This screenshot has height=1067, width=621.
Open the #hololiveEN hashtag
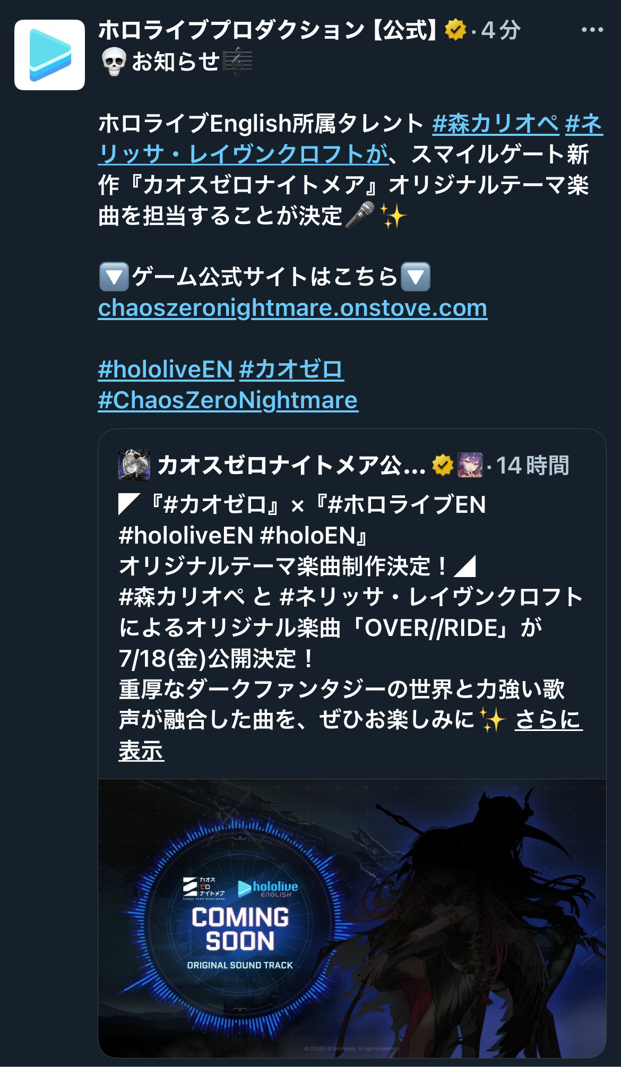[x=166, y=369]
